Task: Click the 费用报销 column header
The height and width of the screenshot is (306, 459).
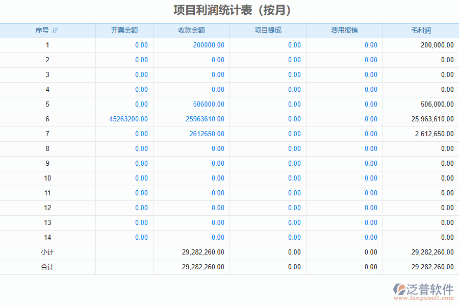Action: tap(344, 30)
